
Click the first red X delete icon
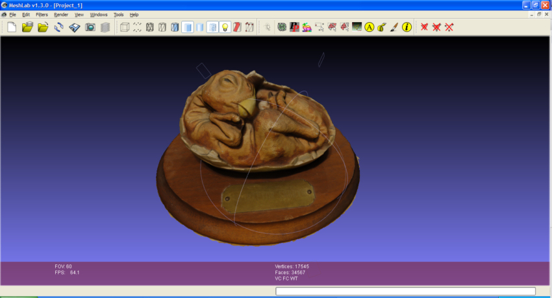click(424, 27)
